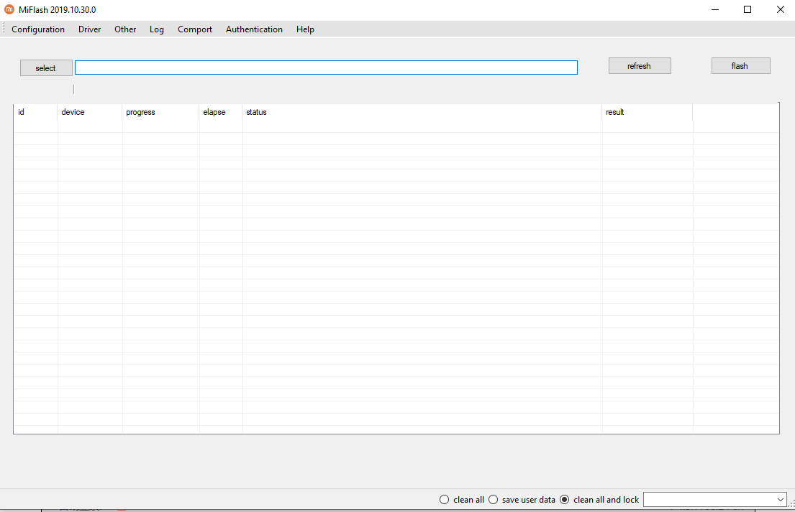Select the clean all option
The height and width of the screenshot is (512, 795).
tap(462, 499)
